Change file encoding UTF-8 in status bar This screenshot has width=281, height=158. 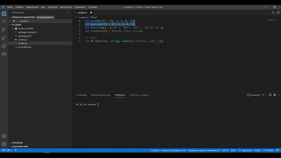click(x=225, y=150)
